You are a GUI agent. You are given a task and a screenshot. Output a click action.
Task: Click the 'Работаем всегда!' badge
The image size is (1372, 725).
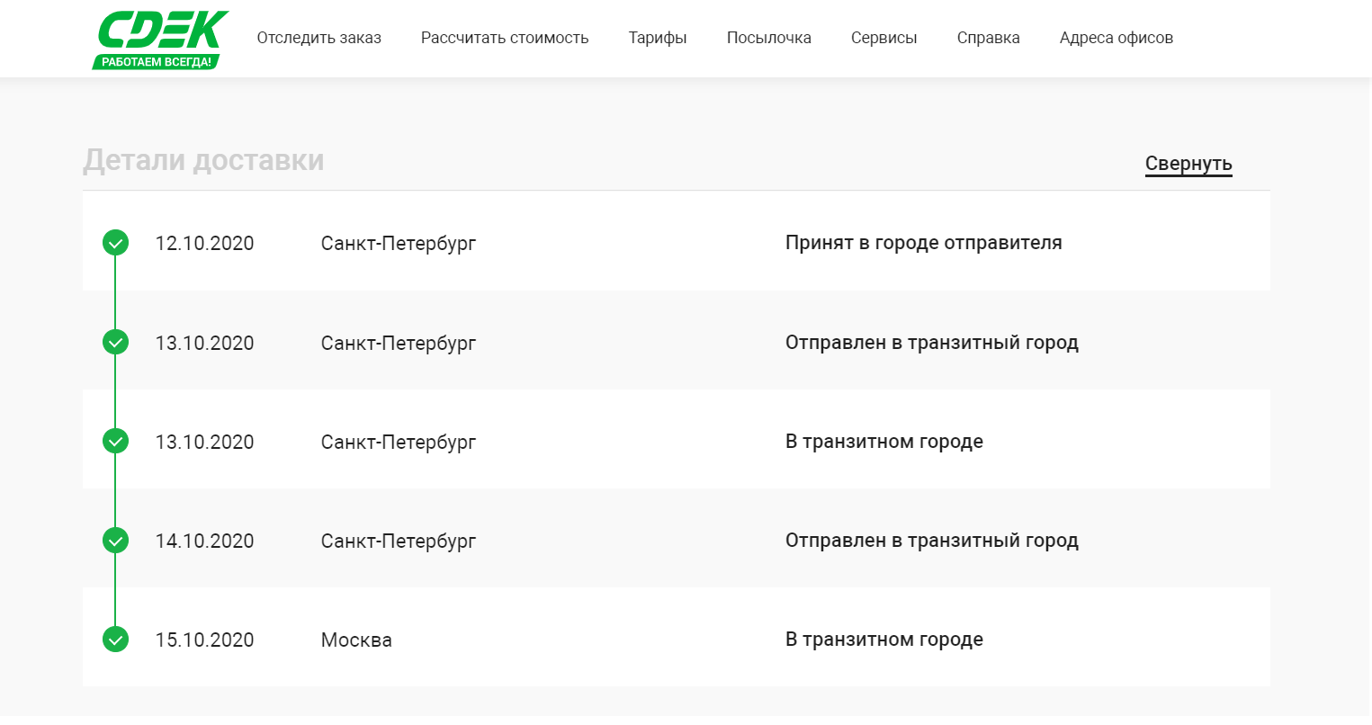pyautogui.click(x=157, y=62)
